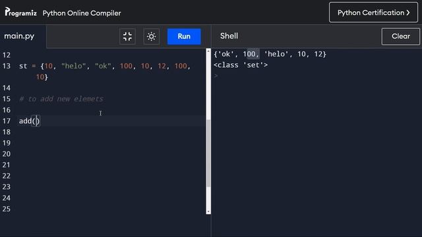The height and width of the screenshot is (237, 422).
Task: Click the "st" variable on line 13
Action: (x=23, y=66)
